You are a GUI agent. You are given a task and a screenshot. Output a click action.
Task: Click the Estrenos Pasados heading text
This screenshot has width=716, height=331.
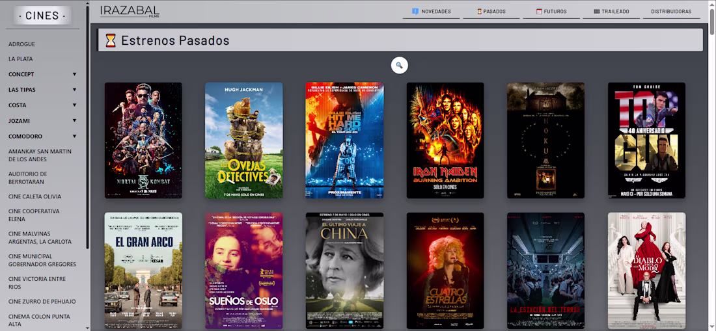pyautogui.click(x=175, y=40)
